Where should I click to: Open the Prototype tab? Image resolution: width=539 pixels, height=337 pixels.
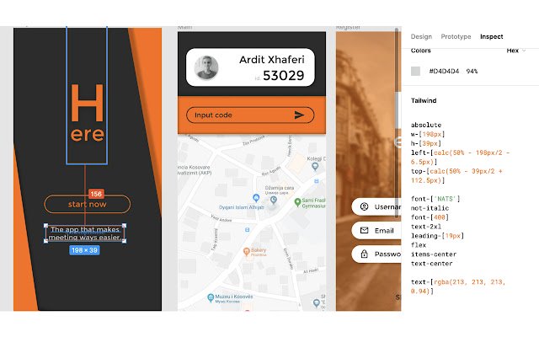click(x=456, y=36)
